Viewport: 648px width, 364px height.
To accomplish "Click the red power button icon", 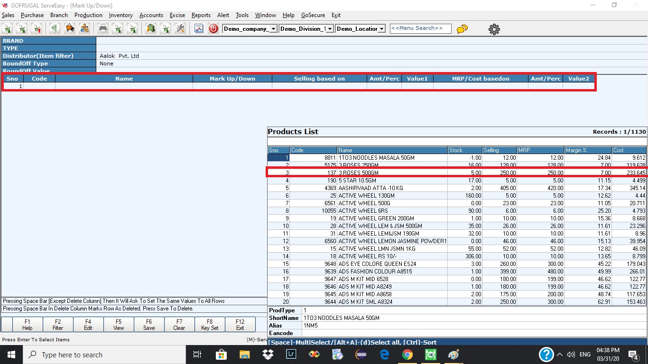I will (213, 29).
